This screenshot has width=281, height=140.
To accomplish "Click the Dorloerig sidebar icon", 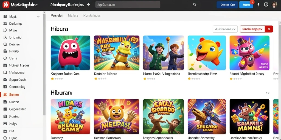I will tap(5, 24).
